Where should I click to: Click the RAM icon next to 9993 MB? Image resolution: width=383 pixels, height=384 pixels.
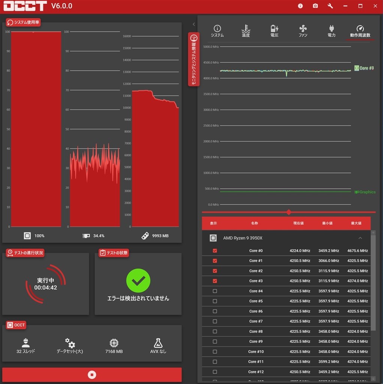click(x=145, y=235)
